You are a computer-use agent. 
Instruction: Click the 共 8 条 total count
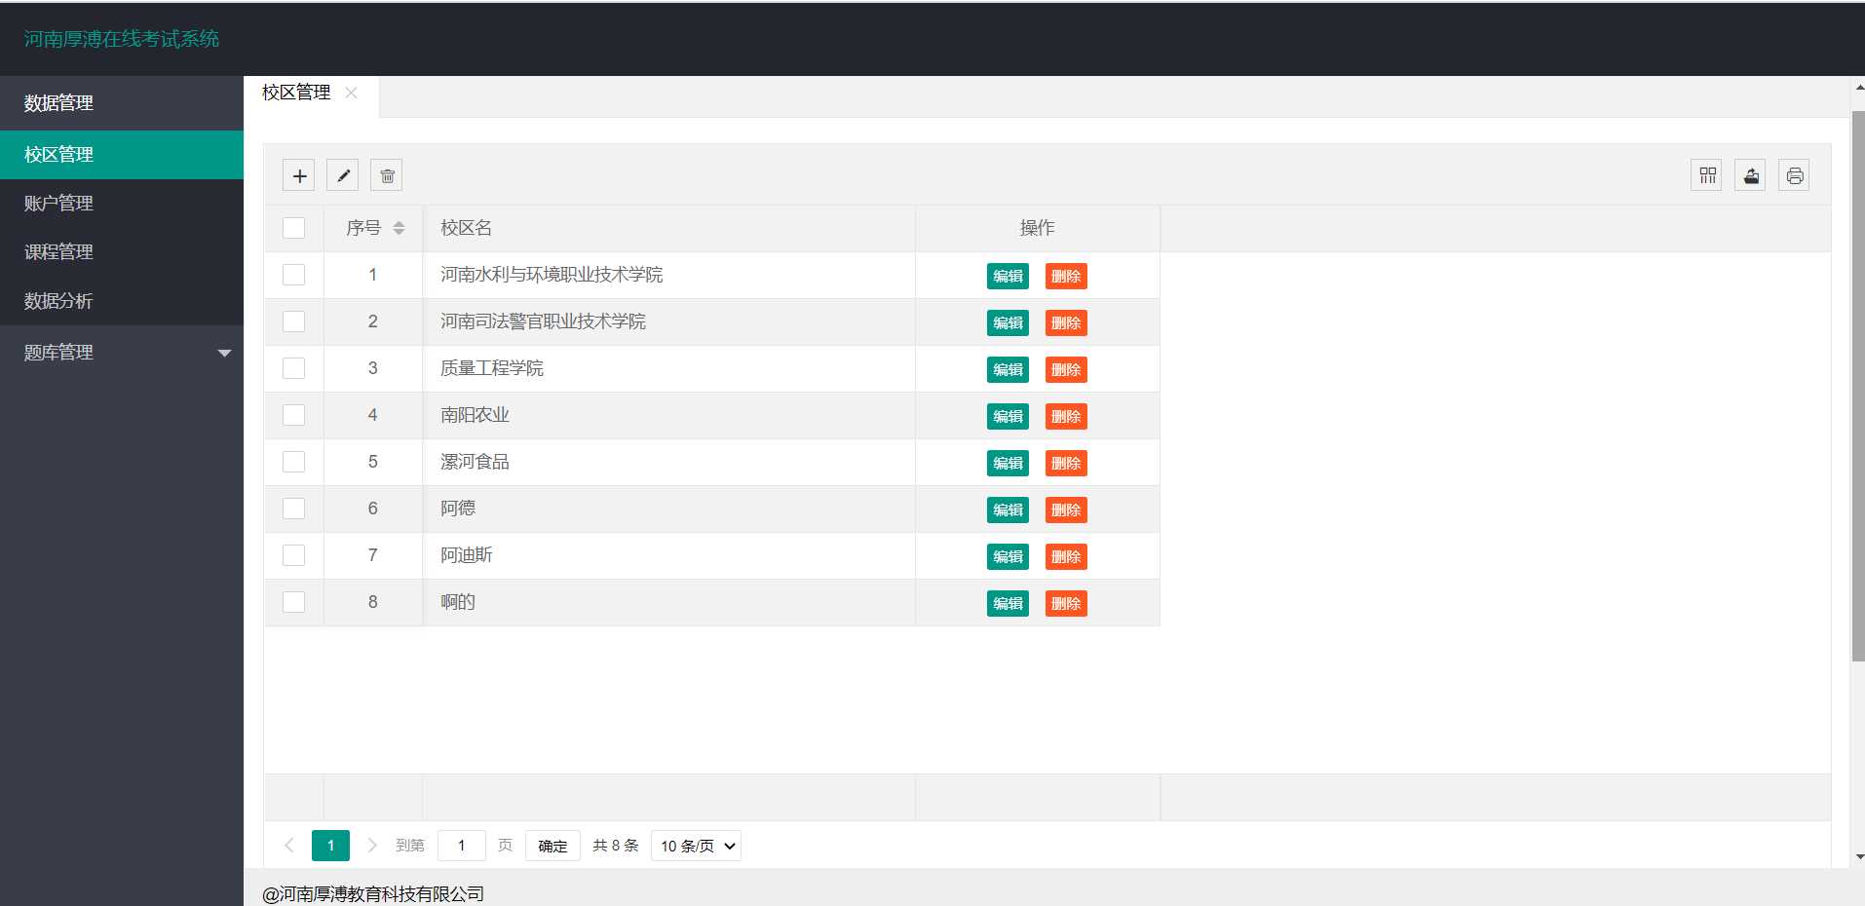pyautogui.click(x=616, y=846)
